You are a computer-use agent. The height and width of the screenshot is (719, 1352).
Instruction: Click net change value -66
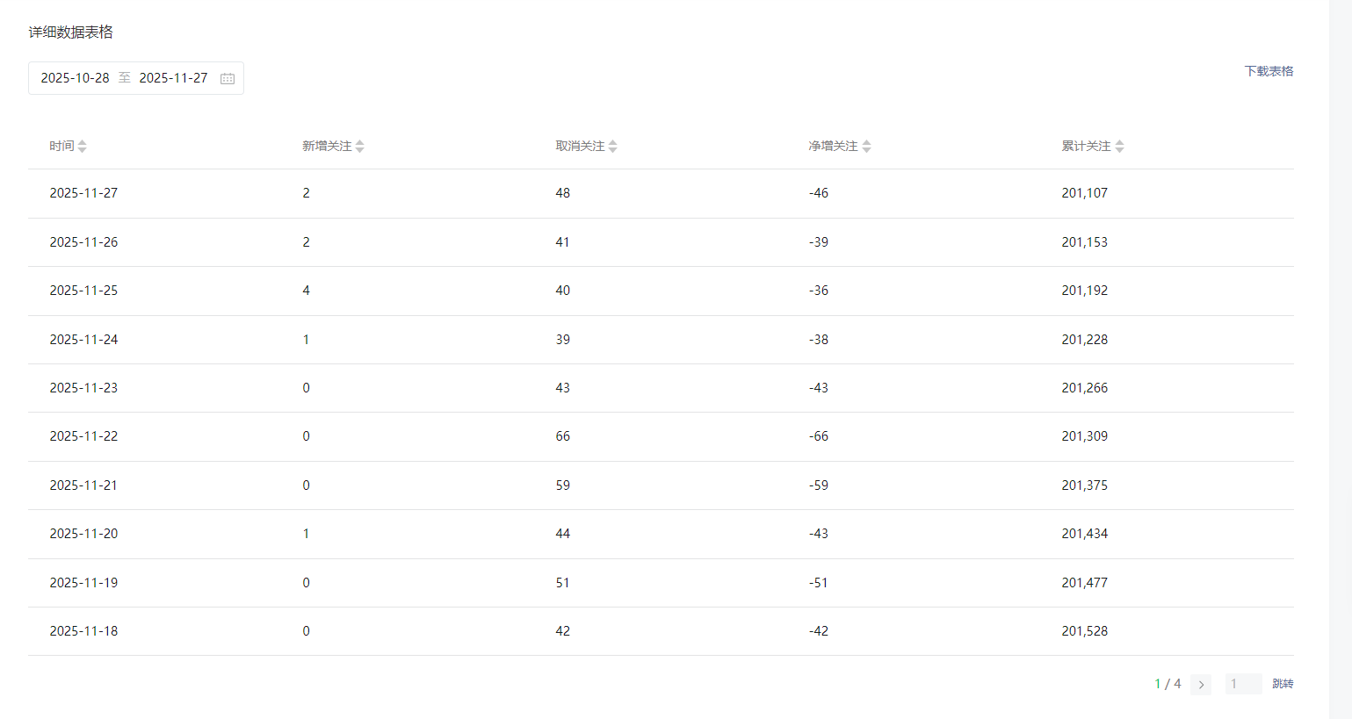tap(819, 436)
